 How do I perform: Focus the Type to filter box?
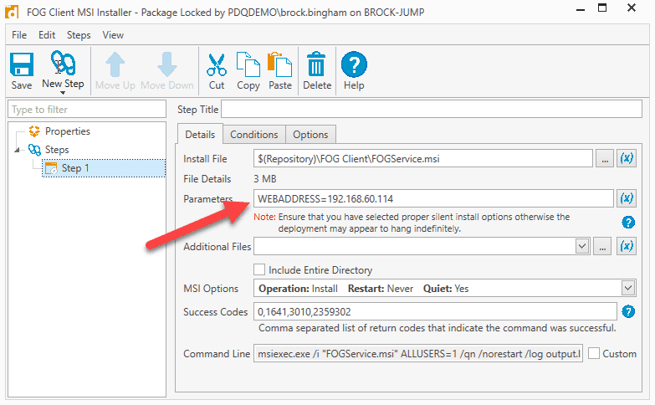click(x=87, y=110)
